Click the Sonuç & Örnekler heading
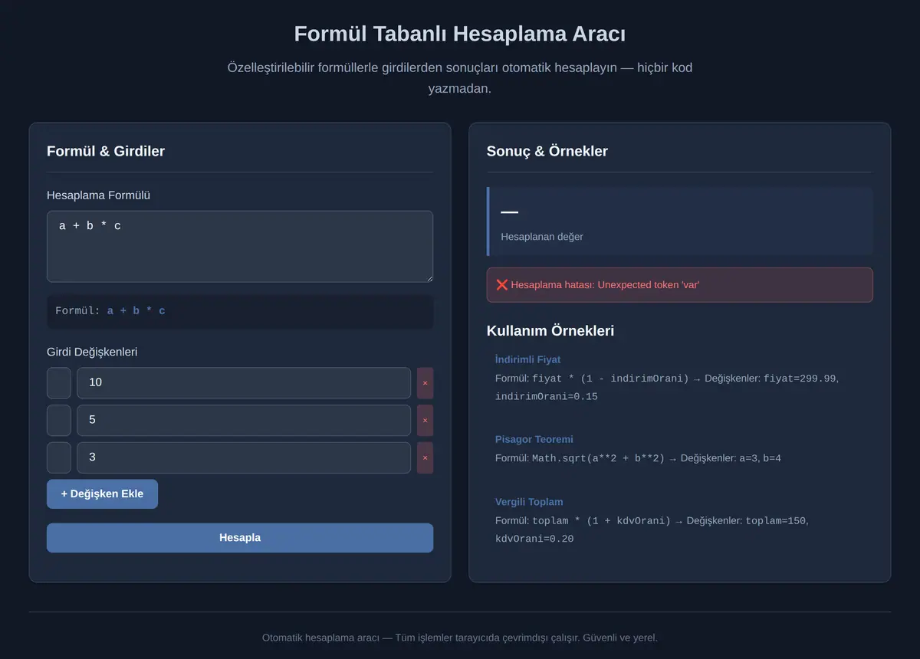 (x=547, y=151)
